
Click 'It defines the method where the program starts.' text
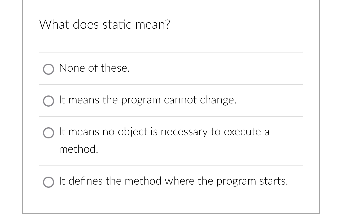(x=173, y=181)
